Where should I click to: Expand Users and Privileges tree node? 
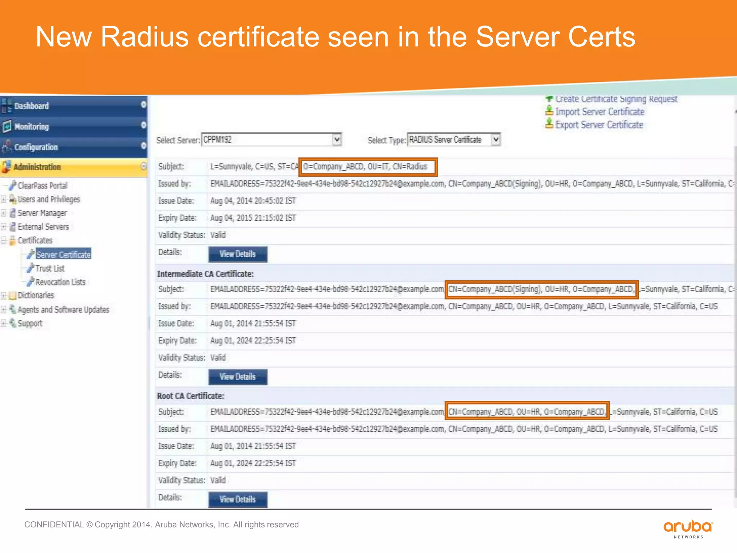(x=4, y=199)
